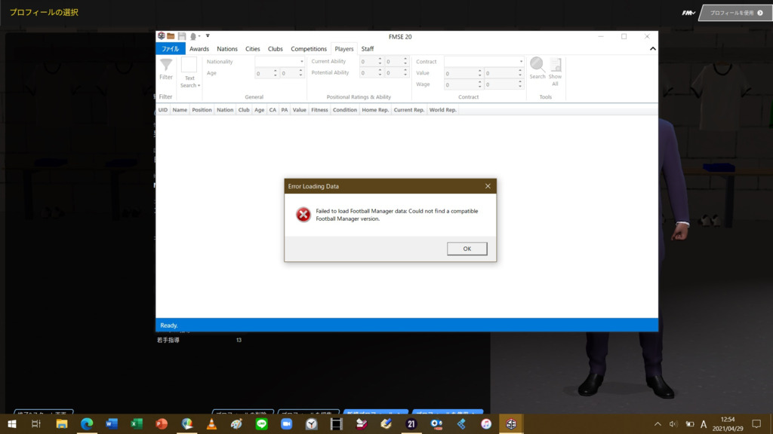Sort by the Club column header
Screen dimensions: 773x434
click(244, 110)
